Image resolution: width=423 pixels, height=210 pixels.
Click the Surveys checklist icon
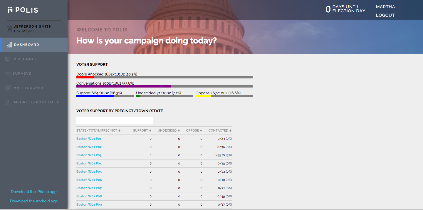7,73
